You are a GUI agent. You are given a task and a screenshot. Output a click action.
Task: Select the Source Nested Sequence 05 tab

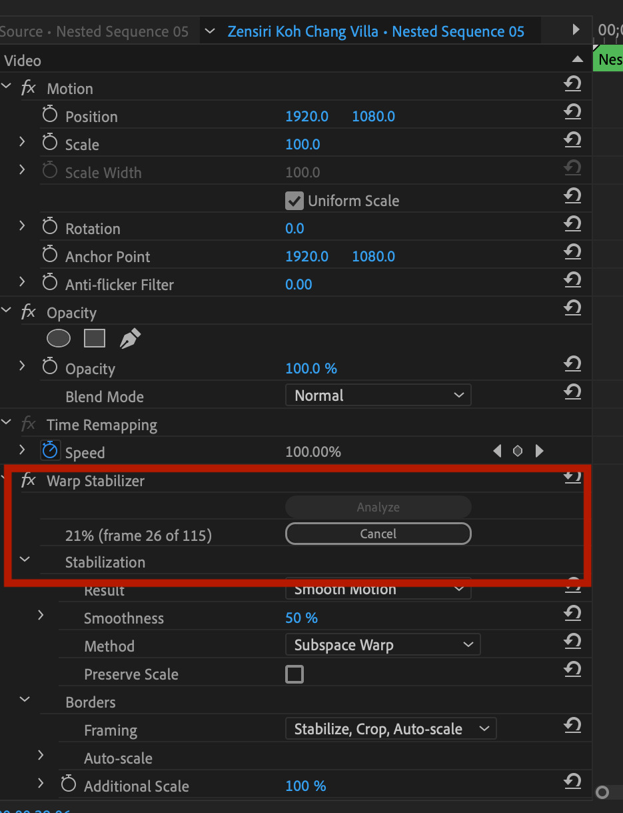(x=93, y=31)
